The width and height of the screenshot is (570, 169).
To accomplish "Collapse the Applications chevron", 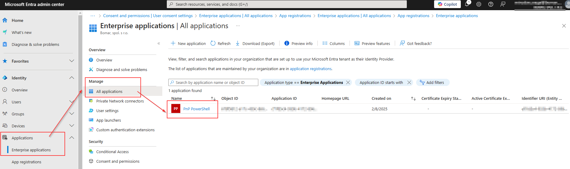I will tap(72, 138).
